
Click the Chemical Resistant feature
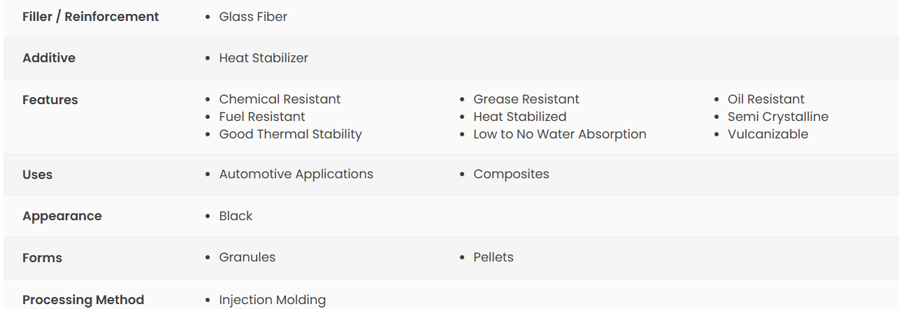click(280, 99)
